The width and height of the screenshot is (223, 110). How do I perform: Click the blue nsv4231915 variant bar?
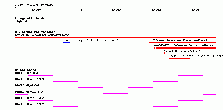pos(66,43)
